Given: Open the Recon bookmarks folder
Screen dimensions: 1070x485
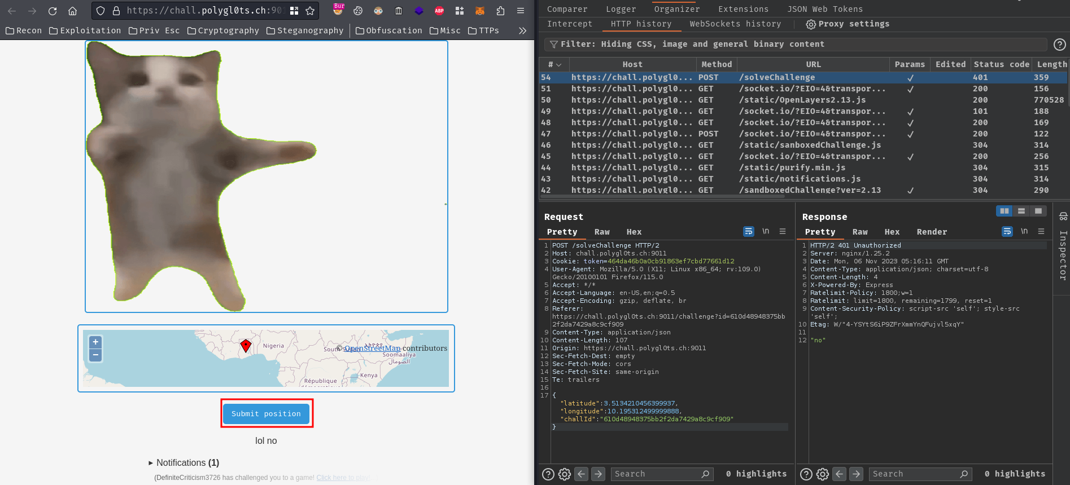Looking at the screenshot, I should (24, 30).
